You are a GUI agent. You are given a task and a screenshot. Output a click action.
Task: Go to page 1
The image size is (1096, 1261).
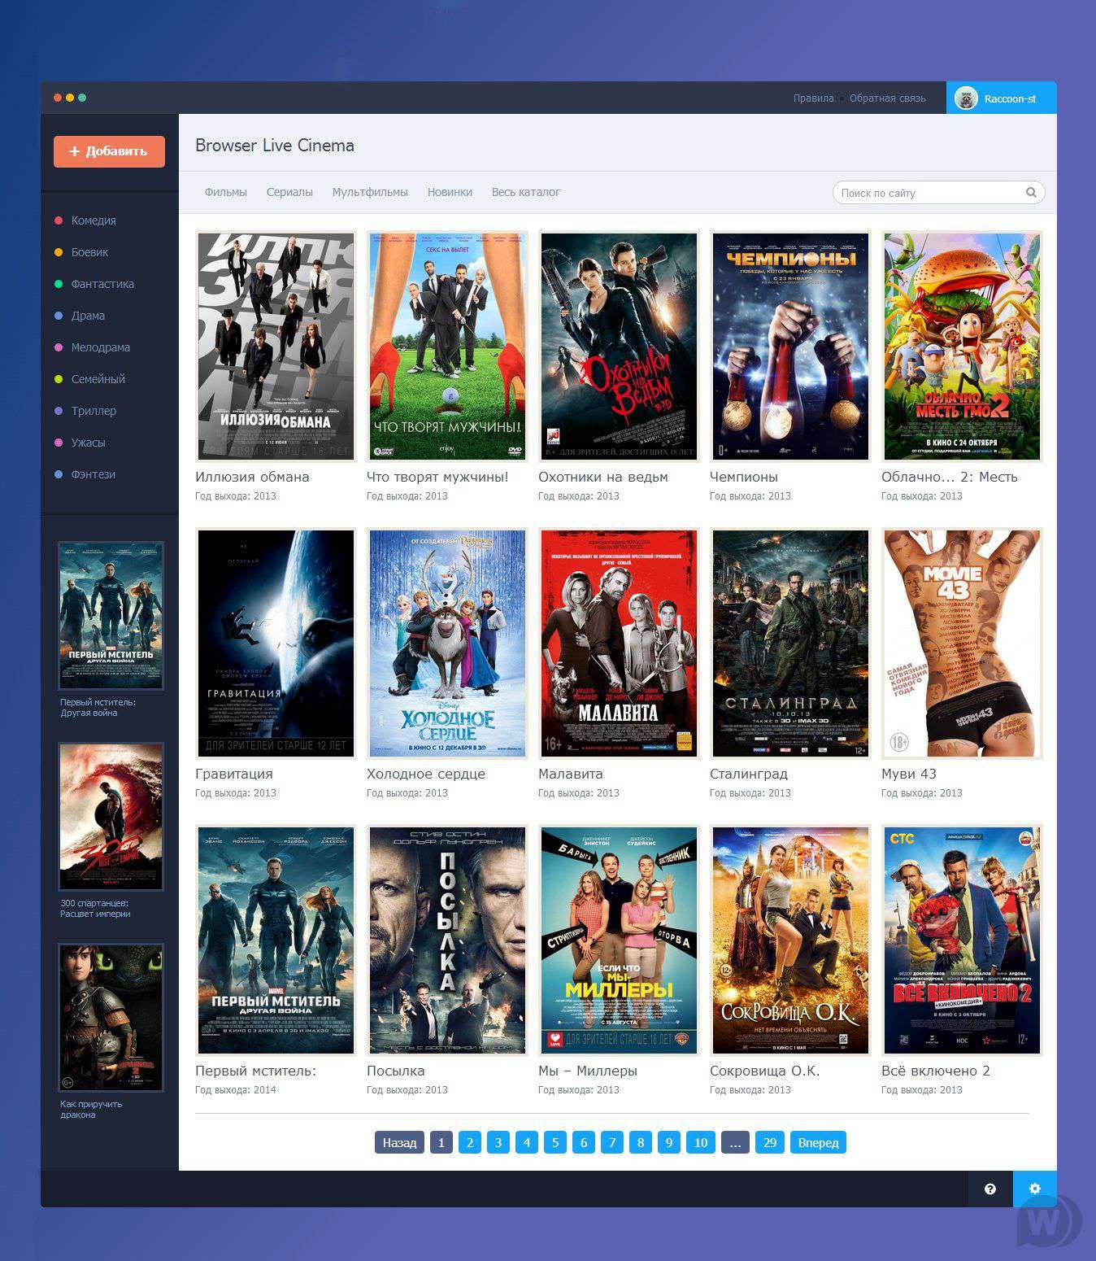(441, 1142)
